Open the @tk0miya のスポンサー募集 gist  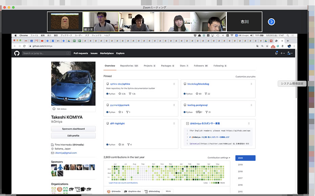coord(205,123)
